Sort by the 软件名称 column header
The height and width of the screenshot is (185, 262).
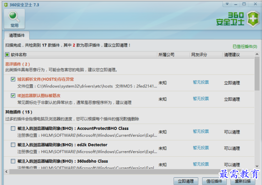[19, 55]
